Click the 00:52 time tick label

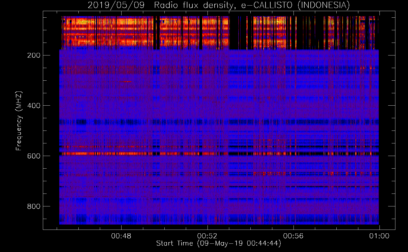point(207,236)
